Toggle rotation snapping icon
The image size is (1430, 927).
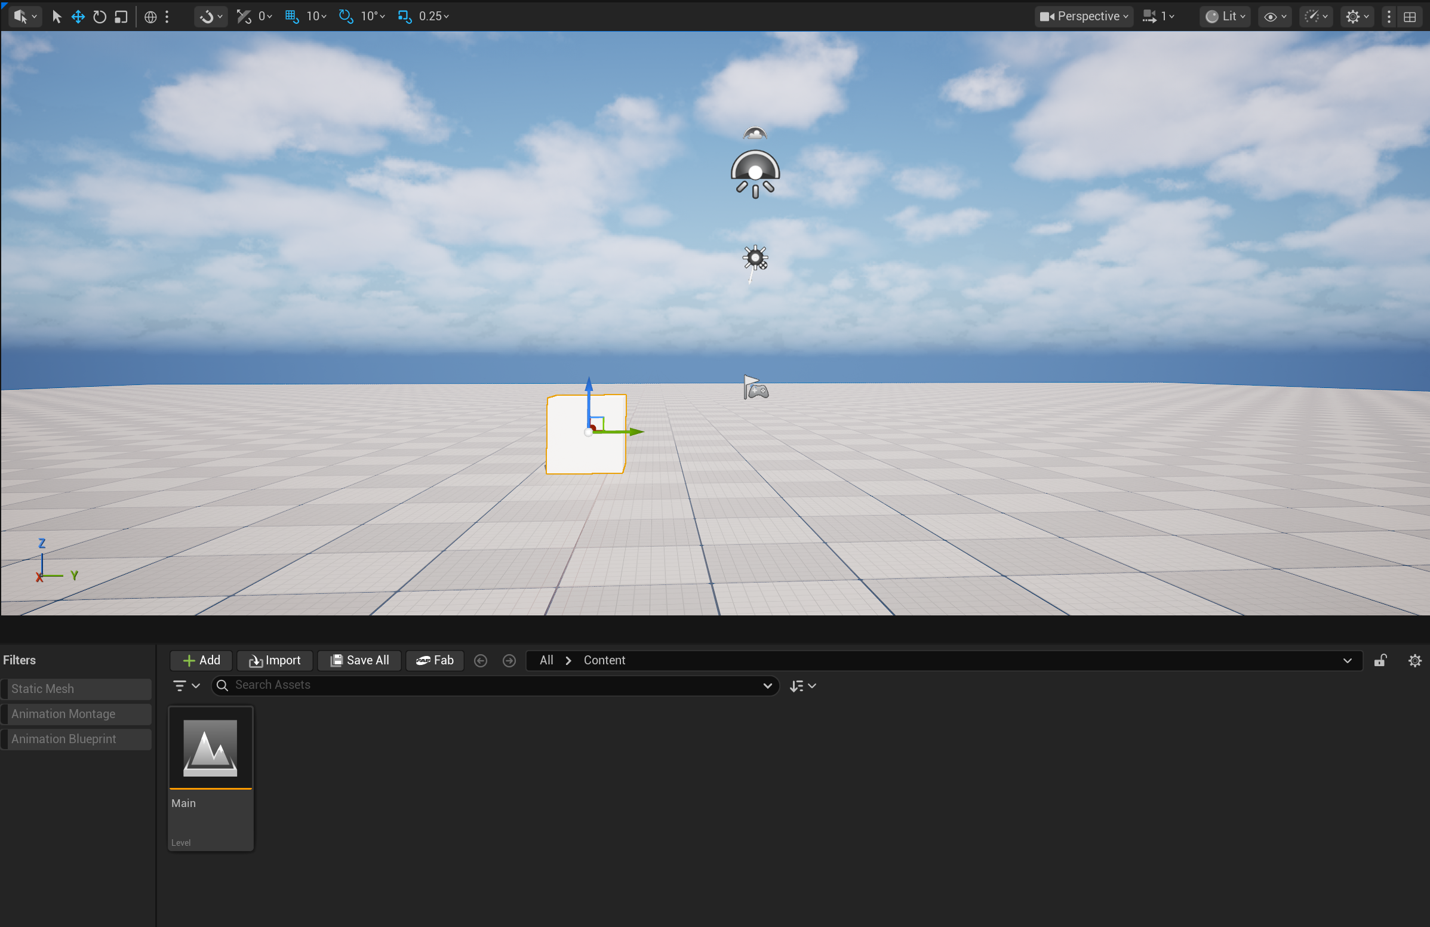[x=346, y=16]
